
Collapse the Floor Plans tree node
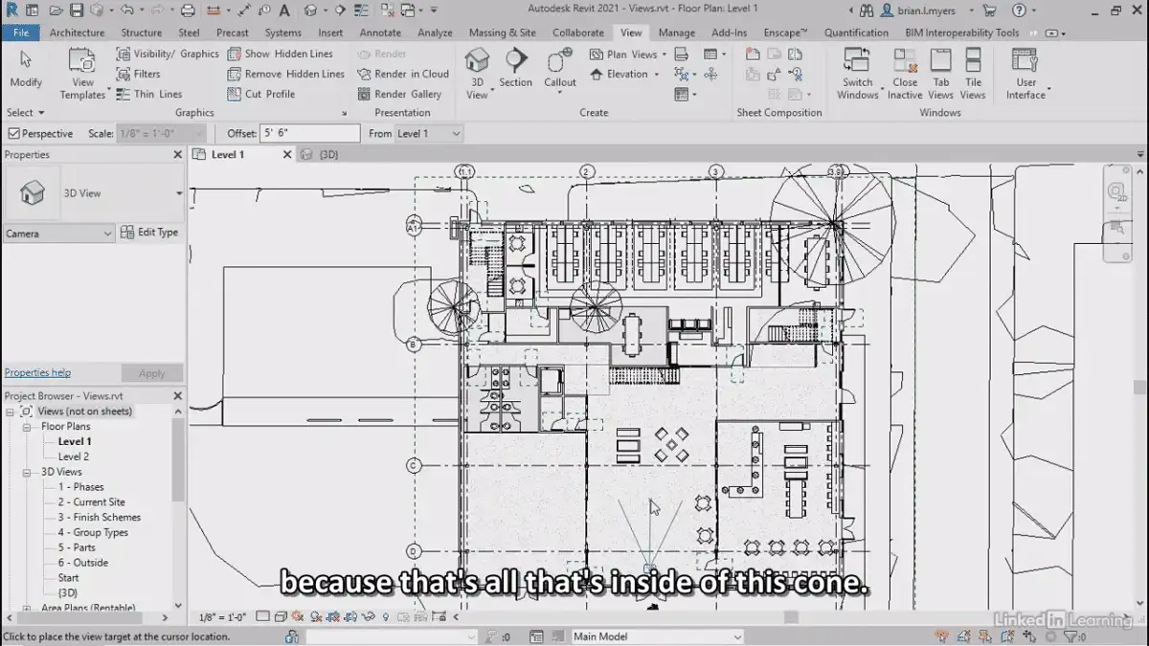[x=28, y=427]
